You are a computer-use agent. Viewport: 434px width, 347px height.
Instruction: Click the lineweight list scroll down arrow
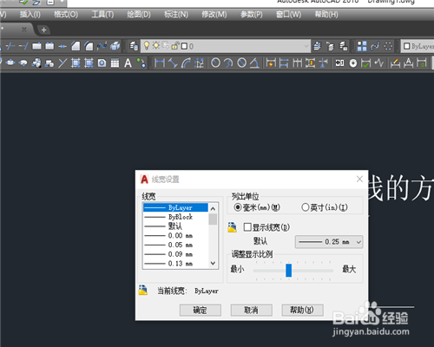coord(213,264)
